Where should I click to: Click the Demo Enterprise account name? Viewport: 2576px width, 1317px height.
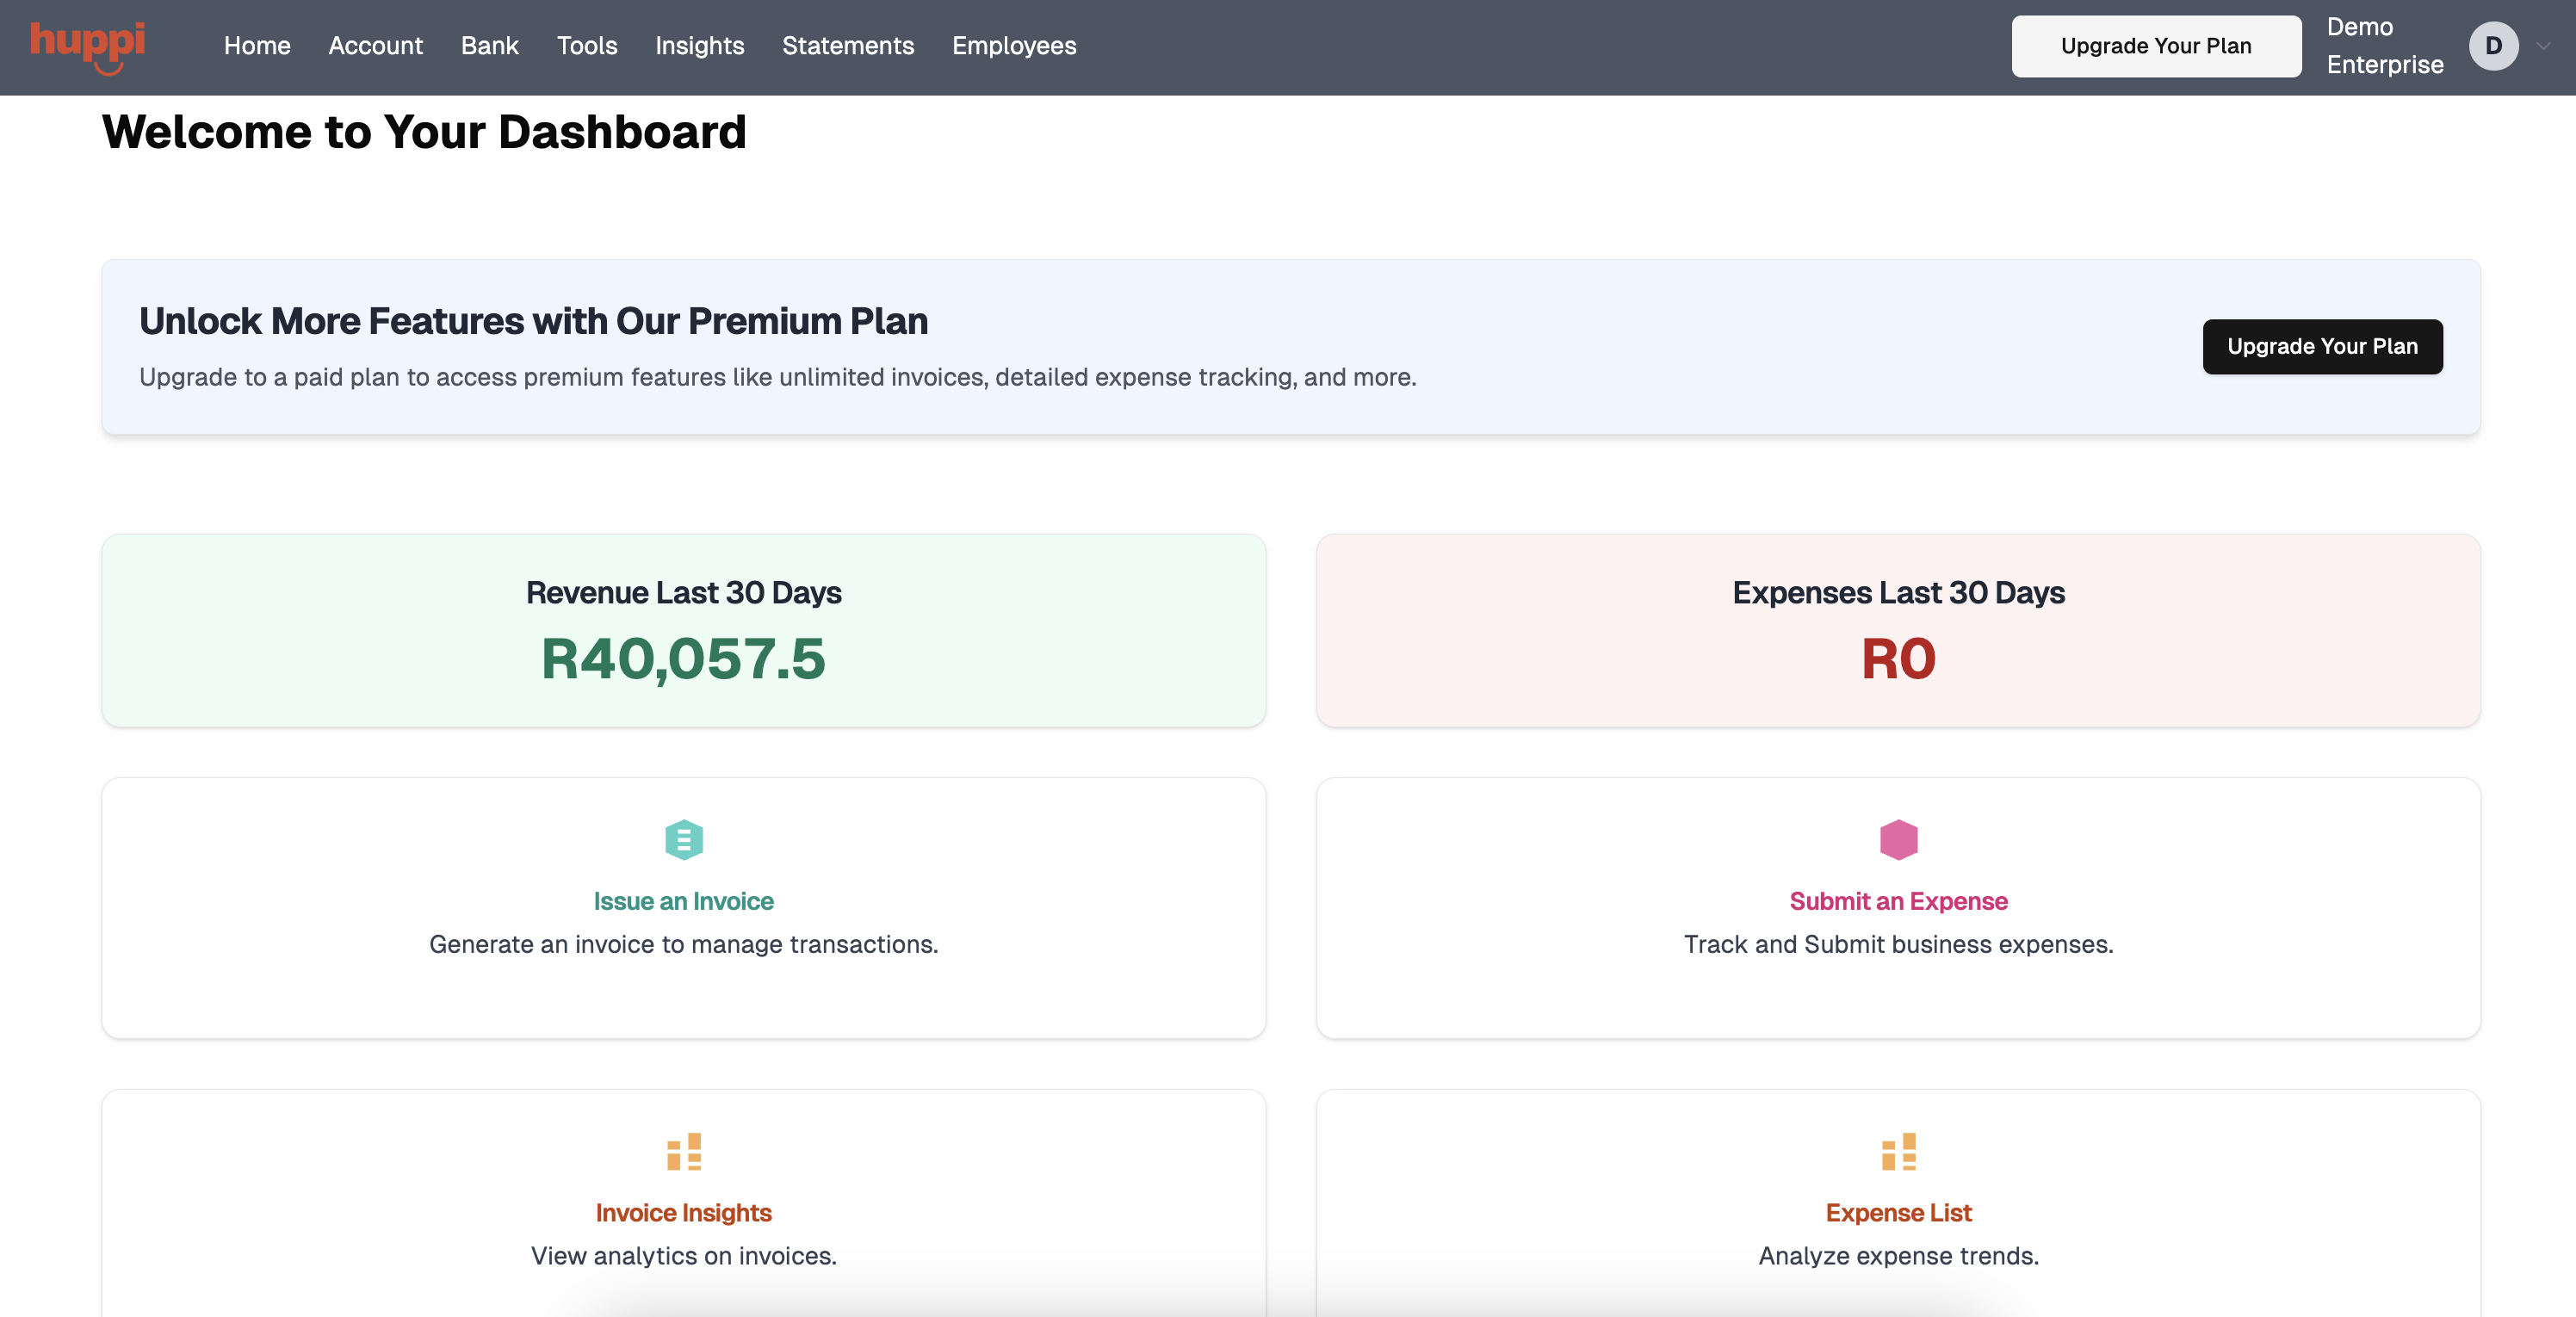pos(2385,46)
